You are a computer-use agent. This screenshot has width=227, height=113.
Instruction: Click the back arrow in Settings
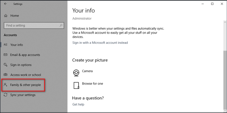[x=5, y=4]
